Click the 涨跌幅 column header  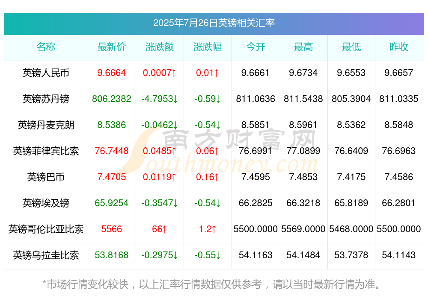pos(208,47)
